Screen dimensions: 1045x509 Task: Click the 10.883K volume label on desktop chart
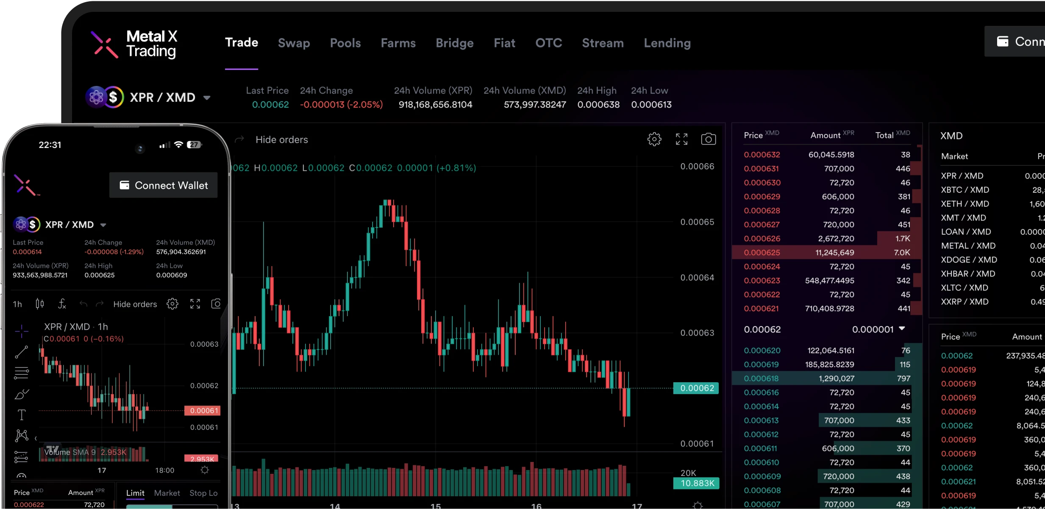[696, 483]
